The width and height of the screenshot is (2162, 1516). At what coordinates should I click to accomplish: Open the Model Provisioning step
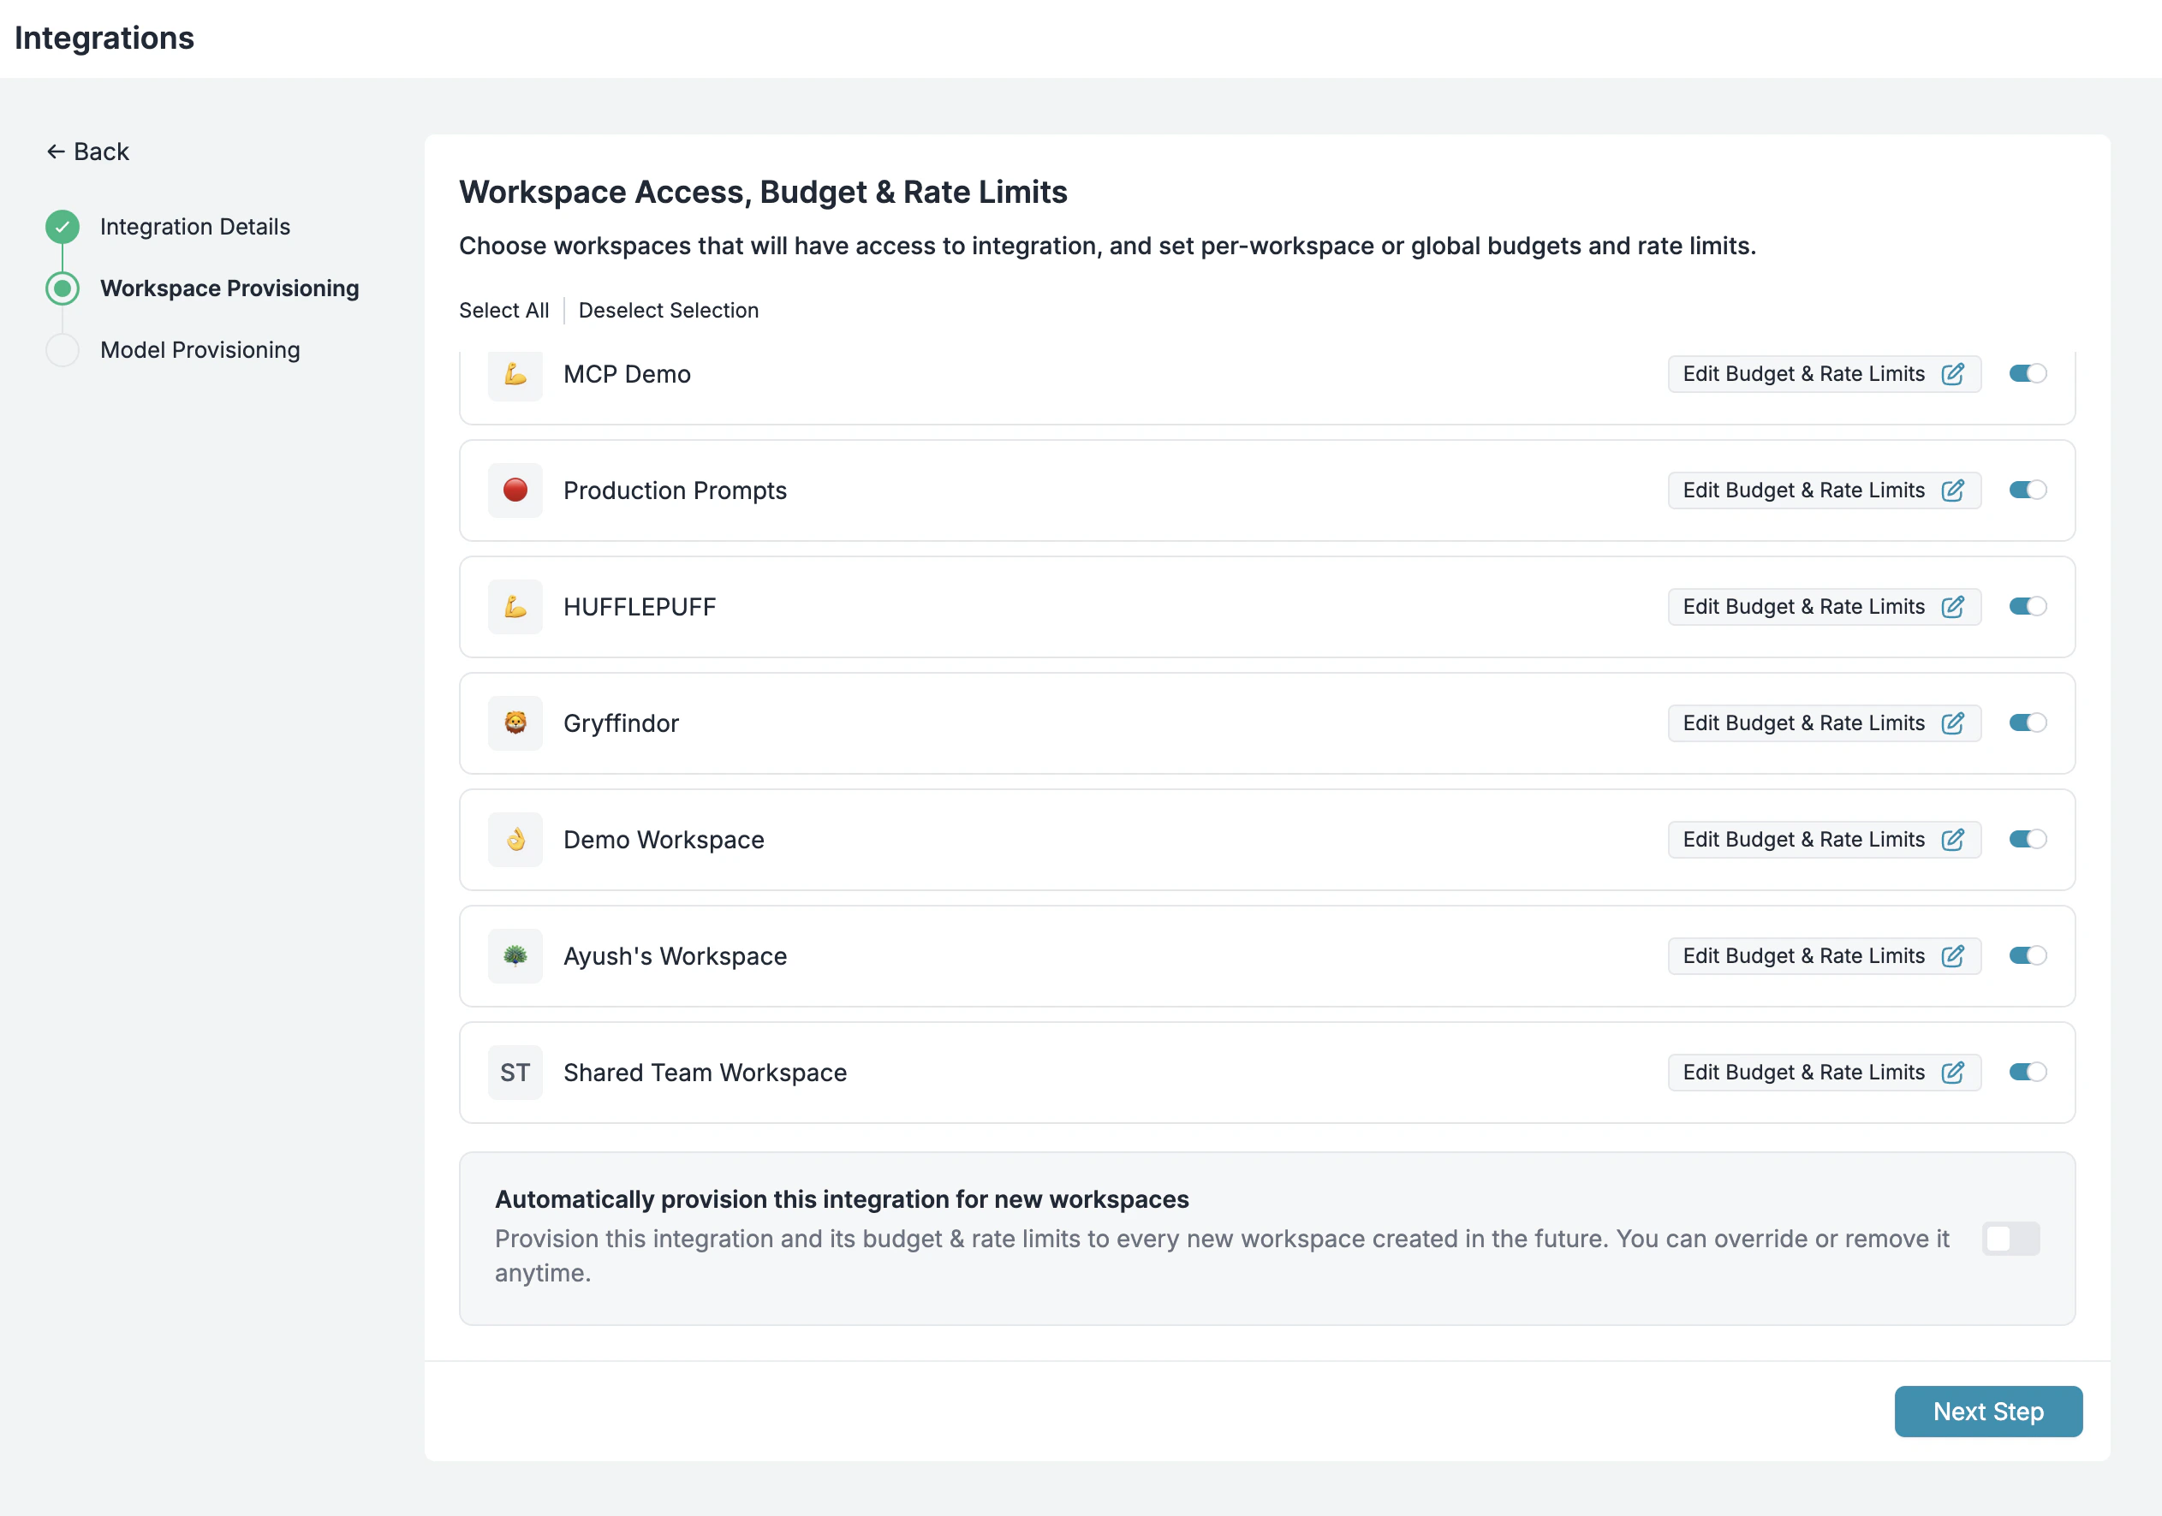tap(199, 349)
